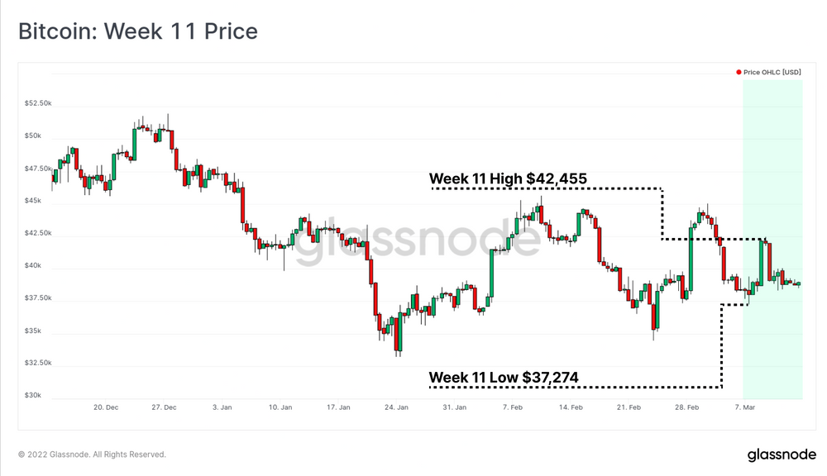Click the red Price OHLC legend dot
The height and width of the screenshot is (476, 827).
pos(739,72)
